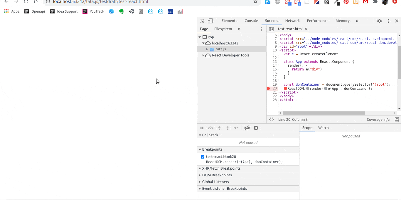Click the red breakpoint marker on line 20
401x200 pixels.
point(268,89)
